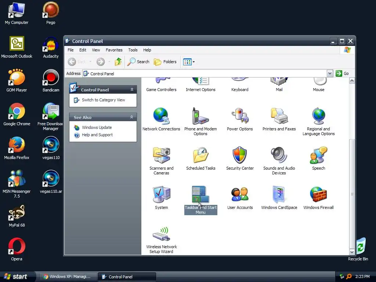Image resolution: width=376 pixels, height=282 pixels.
Task: Open the File menu
Action: (70, 50)
